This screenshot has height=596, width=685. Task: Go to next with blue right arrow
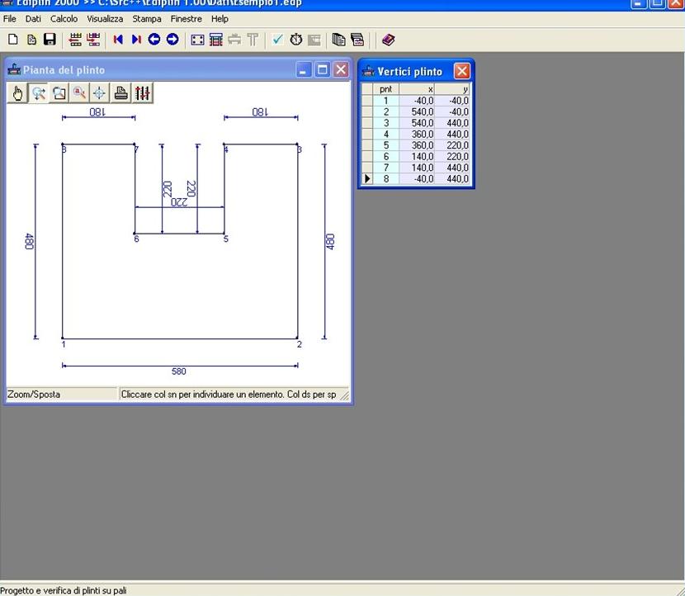pos(172,40)
